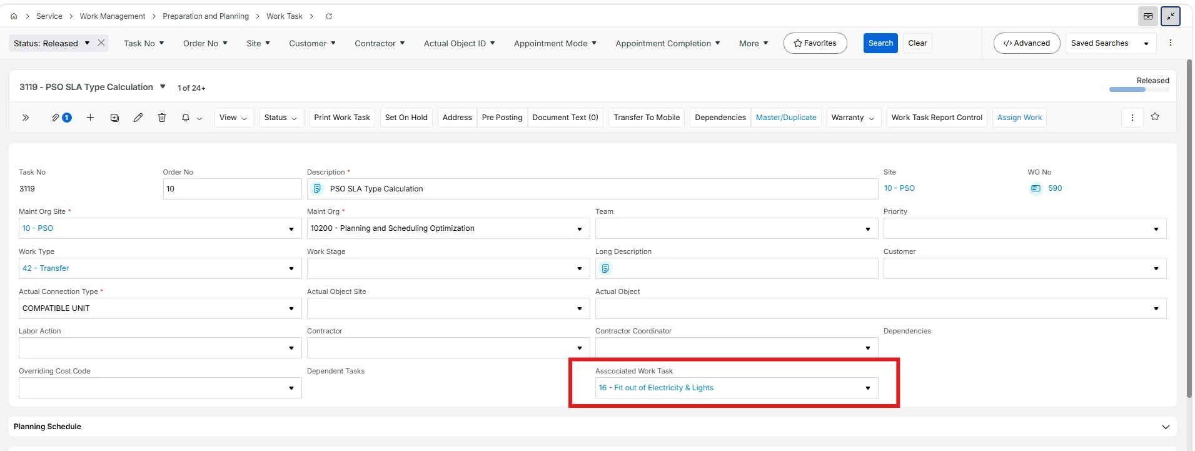The image size is (1195, 451).
Task: Focus the Description field
Action: pos(592,189)
